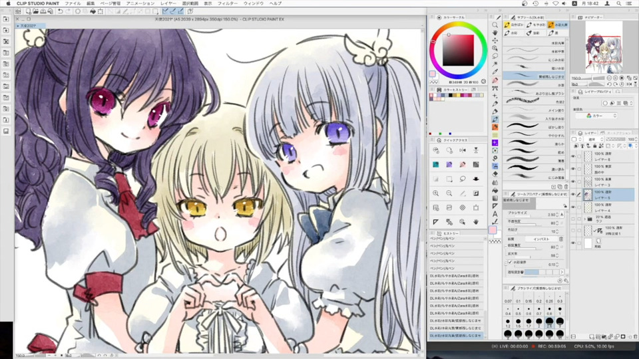This screenshot has height=359, width=639.
Task: Click the flip horizontal icon in Quick Access
Action: coord(463,150)
